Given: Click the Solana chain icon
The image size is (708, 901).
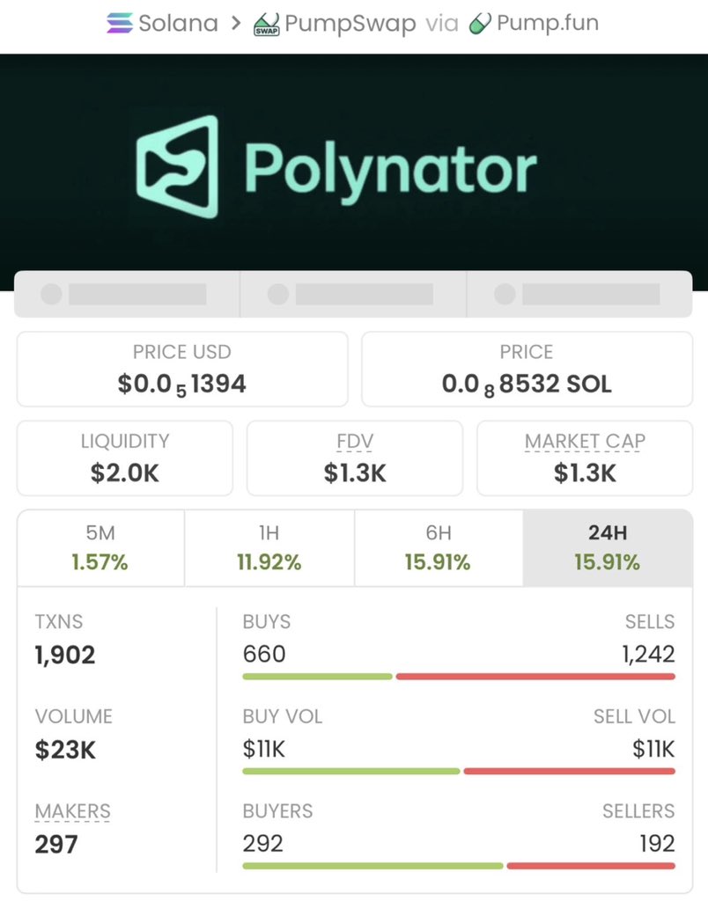Looking at the screenshot, I should (x=120, y=24).
